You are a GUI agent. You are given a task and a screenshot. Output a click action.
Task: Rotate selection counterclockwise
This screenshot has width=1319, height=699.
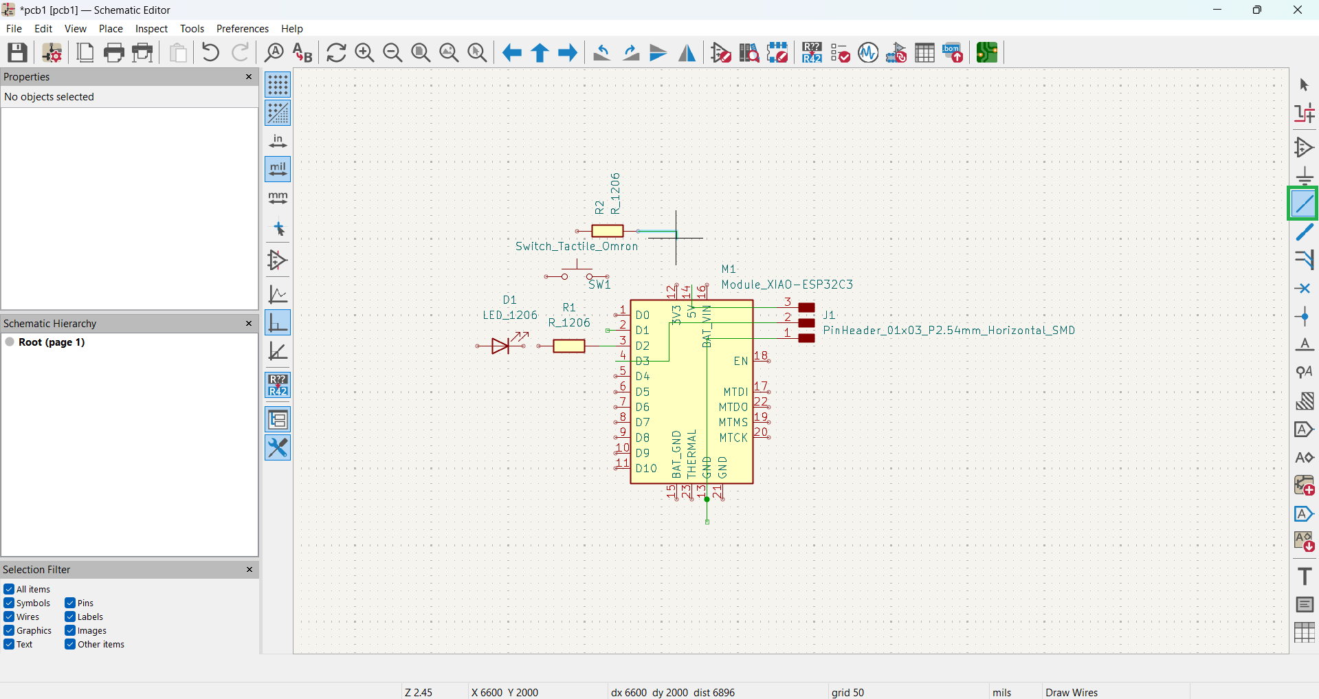tap(602, 52)
